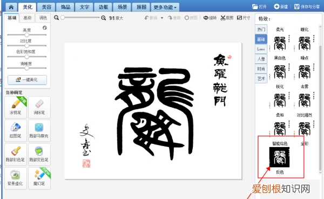
Task: Switch to the 拼图 tab
Action: point(141,7)
